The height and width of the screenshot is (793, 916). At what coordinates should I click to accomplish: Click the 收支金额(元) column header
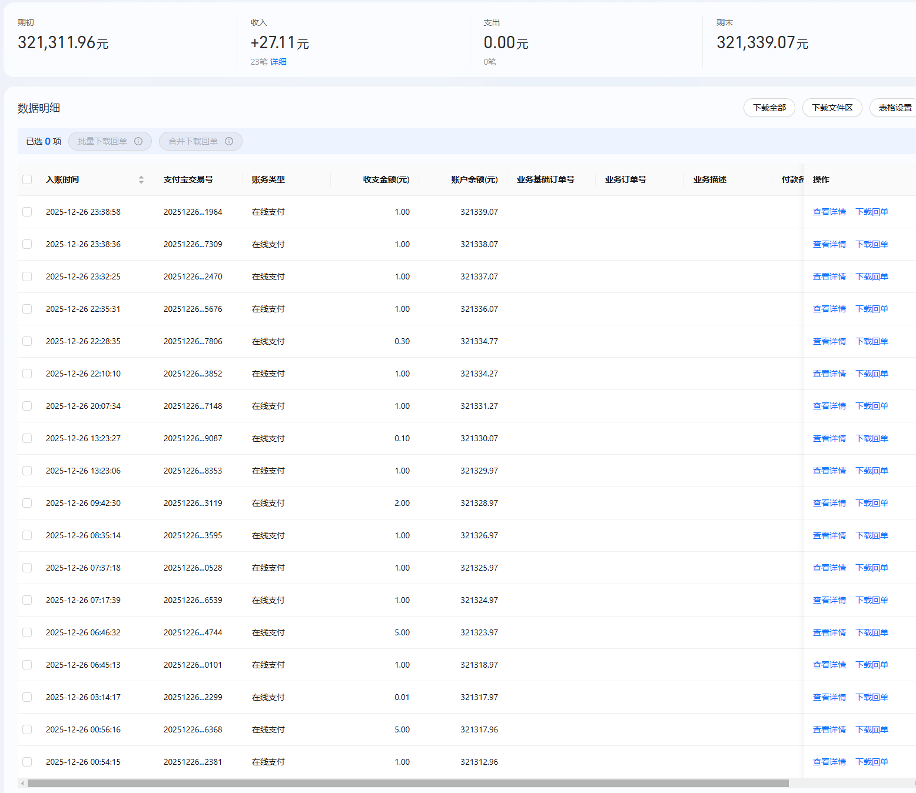386,179
